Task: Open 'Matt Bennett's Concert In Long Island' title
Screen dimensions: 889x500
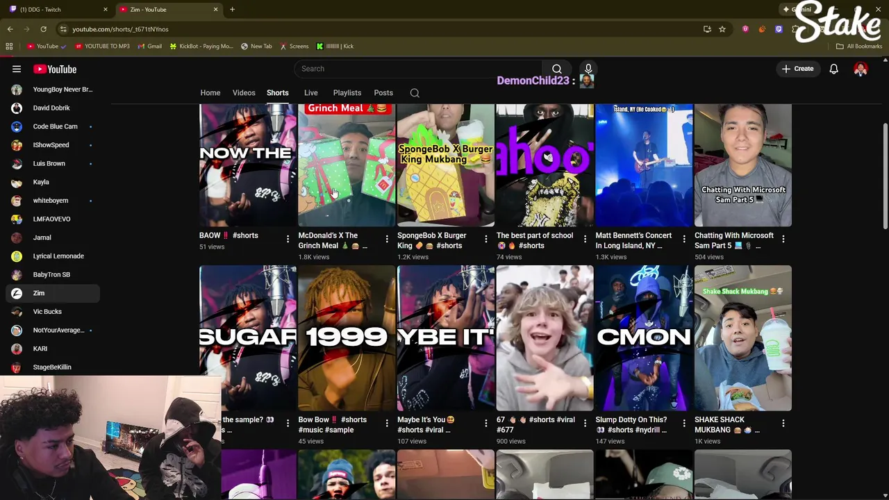Action: [633, 240]
